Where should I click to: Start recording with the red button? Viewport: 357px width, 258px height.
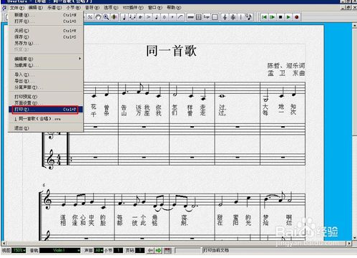click(x=297, y=17)
